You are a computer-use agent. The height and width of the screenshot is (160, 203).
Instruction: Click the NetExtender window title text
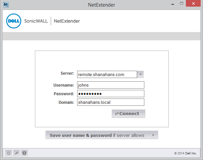point(101,5)
